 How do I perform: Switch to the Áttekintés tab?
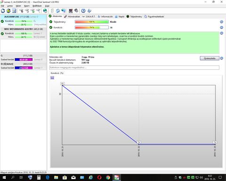point(56,16)
